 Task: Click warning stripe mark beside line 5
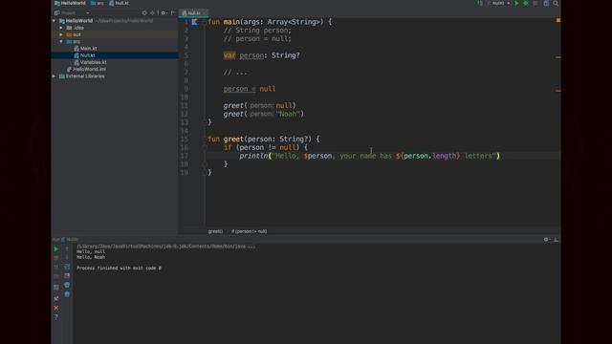[558, 57]
